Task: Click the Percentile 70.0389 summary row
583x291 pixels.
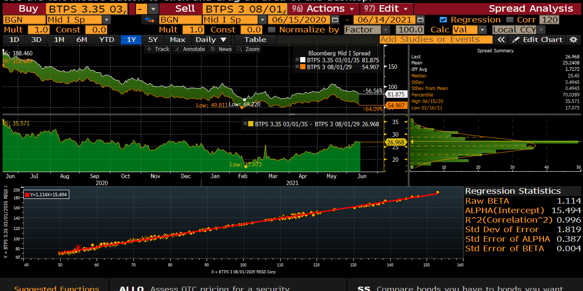Action: click(x=495, y=95)
